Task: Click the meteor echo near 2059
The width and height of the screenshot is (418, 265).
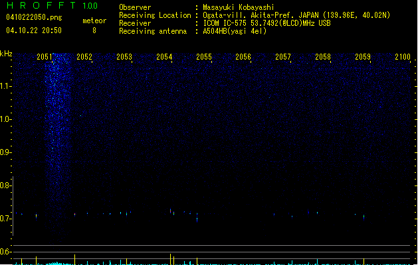Action: [x=364, y=217]
